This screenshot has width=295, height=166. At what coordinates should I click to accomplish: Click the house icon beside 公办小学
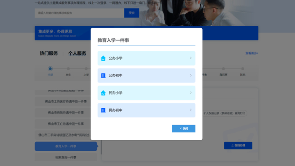click(x=103, y=58)
